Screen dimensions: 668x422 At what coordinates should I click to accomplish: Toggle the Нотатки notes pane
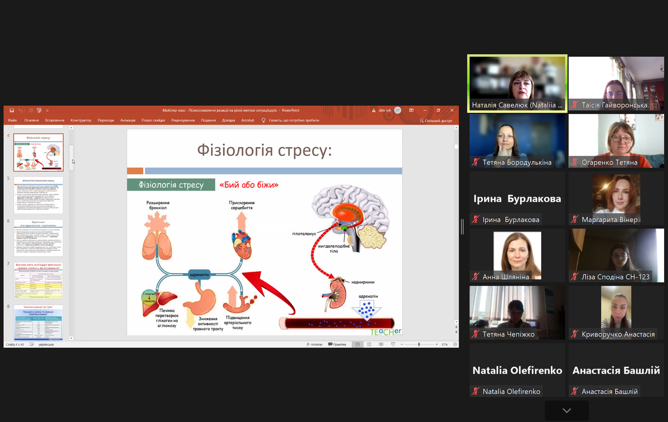tap(314, 344)
